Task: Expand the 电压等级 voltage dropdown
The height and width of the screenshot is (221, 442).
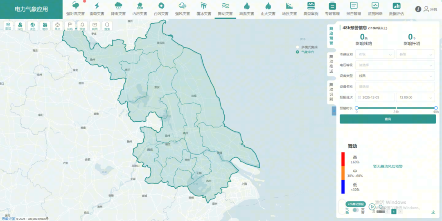Action: tap(395, 65)
